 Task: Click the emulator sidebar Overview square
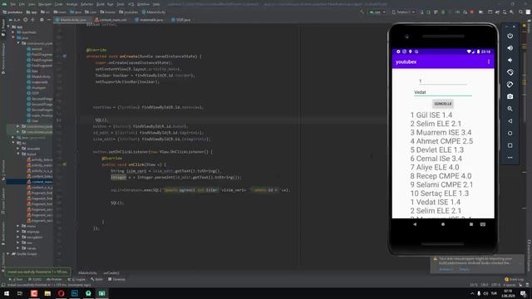510,145
